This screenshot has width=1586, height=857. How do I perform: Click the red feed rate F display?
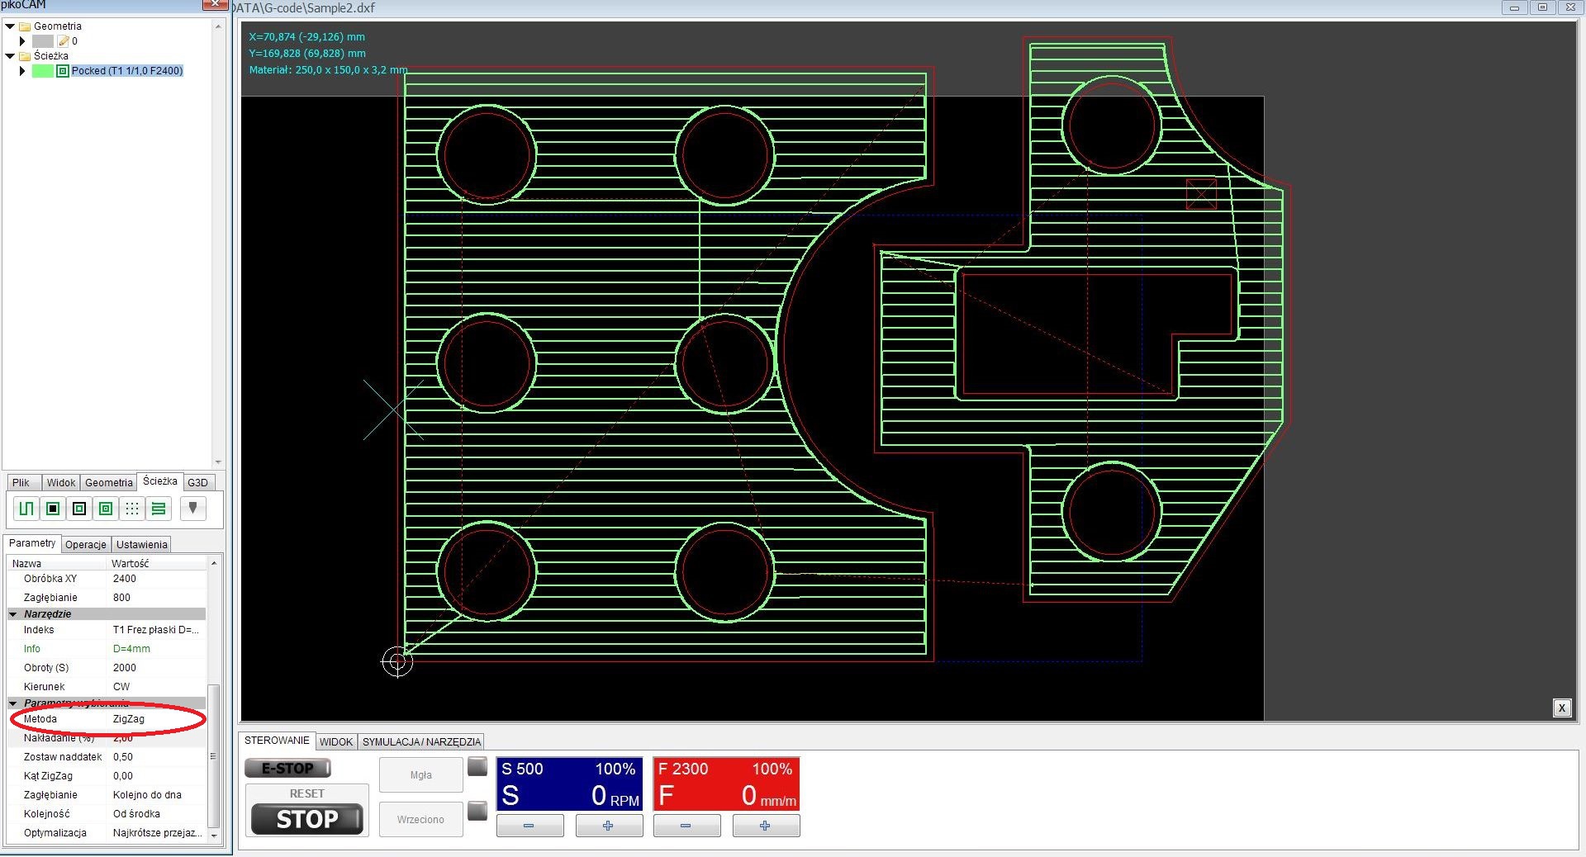pyautogui.click(x=726, y=784)
